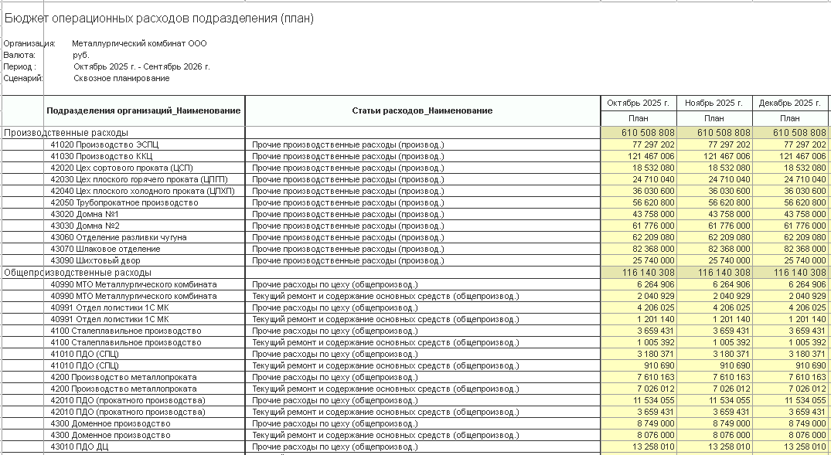
Task: Select the "Декабрь 2025 г." column header
Action: (x=790, y=103)
